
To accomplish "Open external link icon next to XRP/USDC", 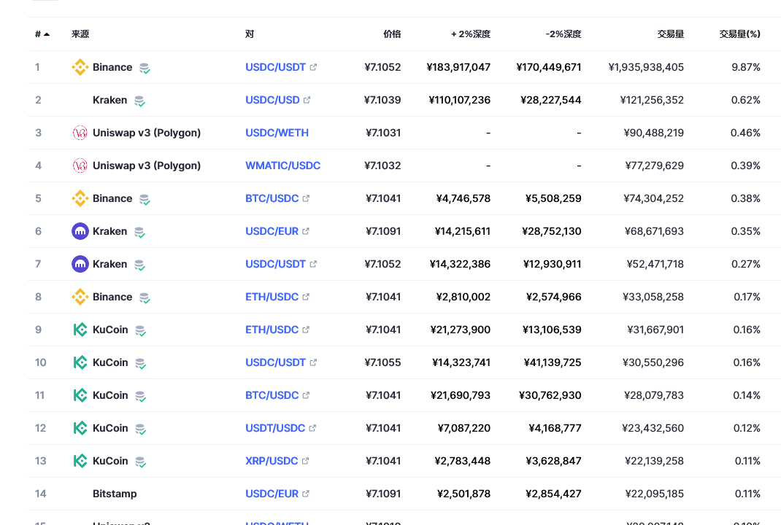I will (305, 461).
